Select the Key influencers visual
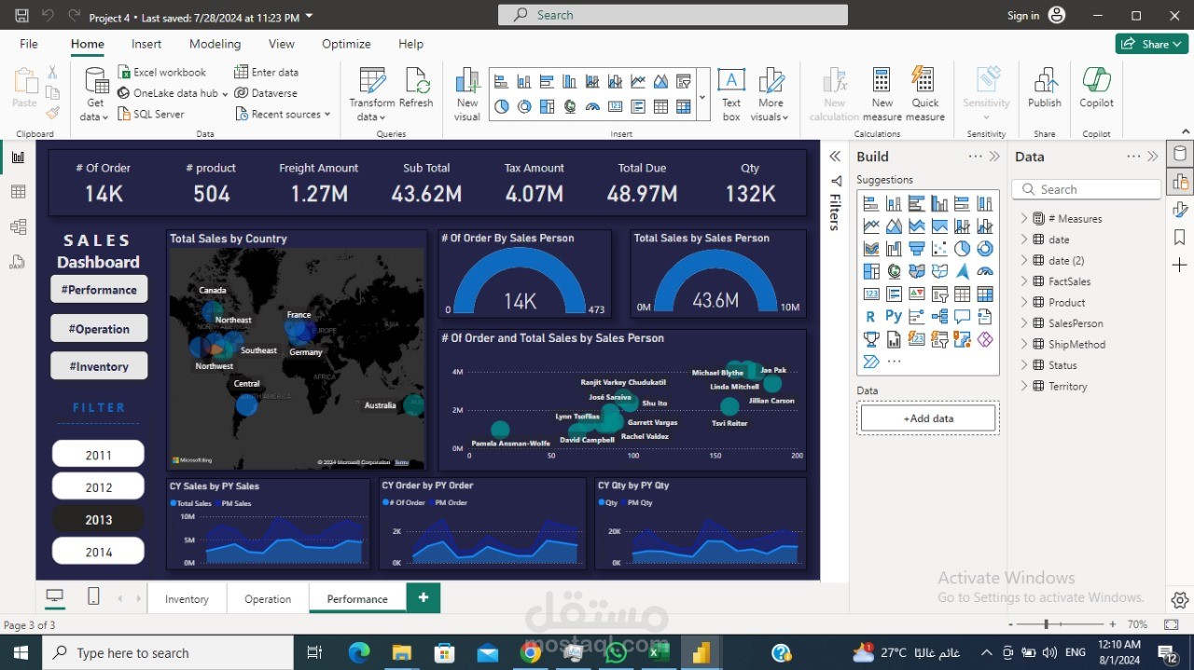The height and width of the screenshot is (670, 1194). point(917,317)
